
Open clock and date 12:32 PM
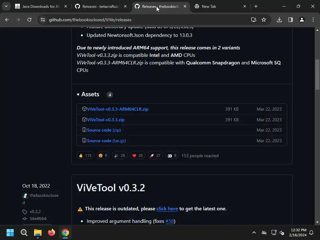pos(298,232)
